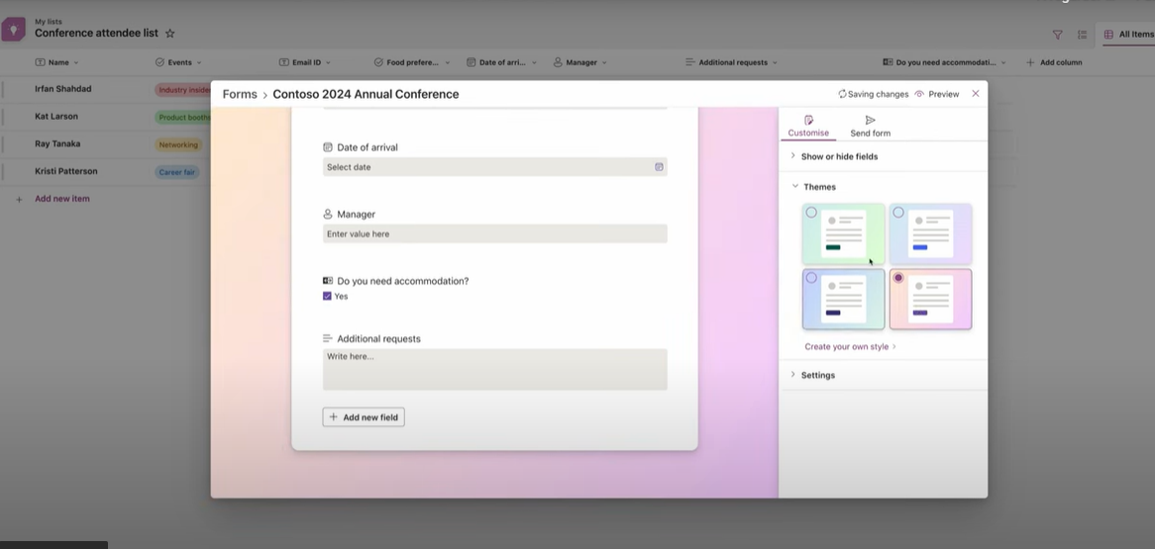Image resolution: width=1155 pixels, height=549 pixels.
Task: Switch to the Customise tab
Action: point(808,127)
